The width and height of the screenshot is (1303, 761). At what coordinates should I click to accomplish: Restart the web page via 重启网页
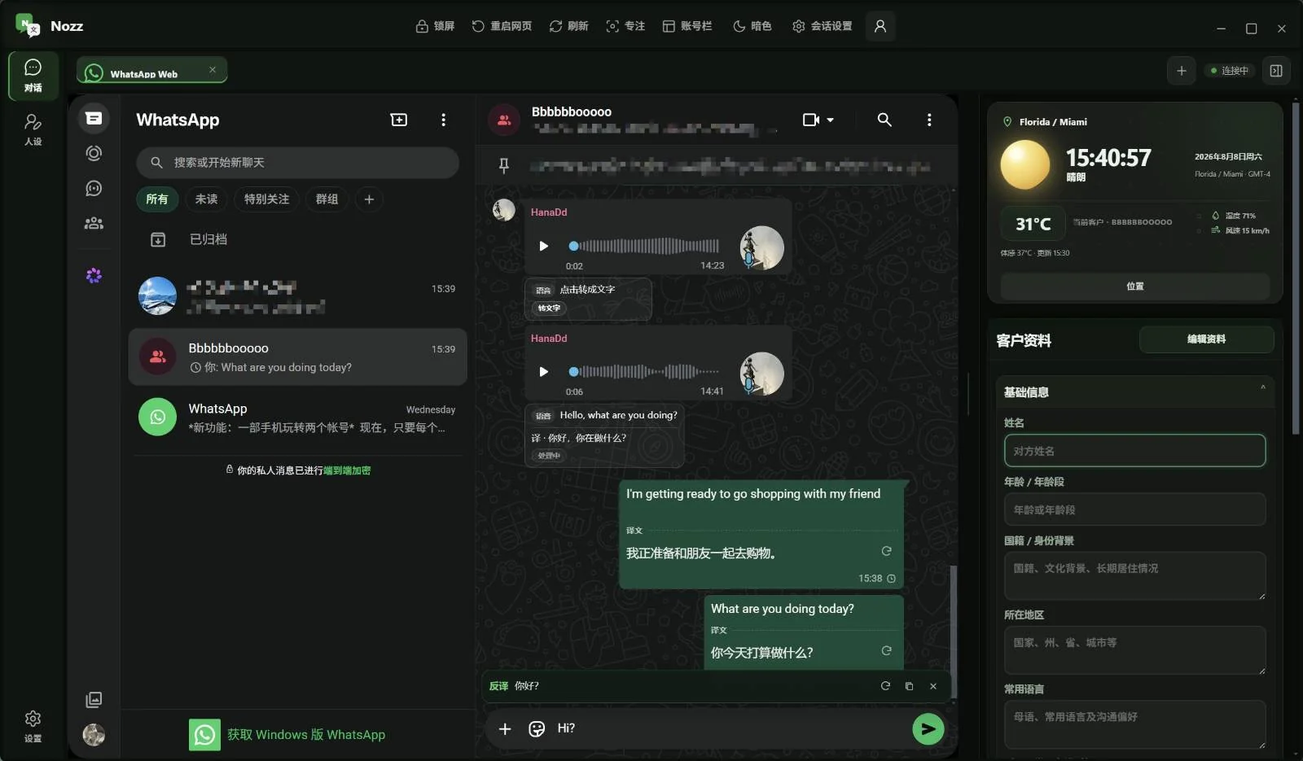point(502,26)
